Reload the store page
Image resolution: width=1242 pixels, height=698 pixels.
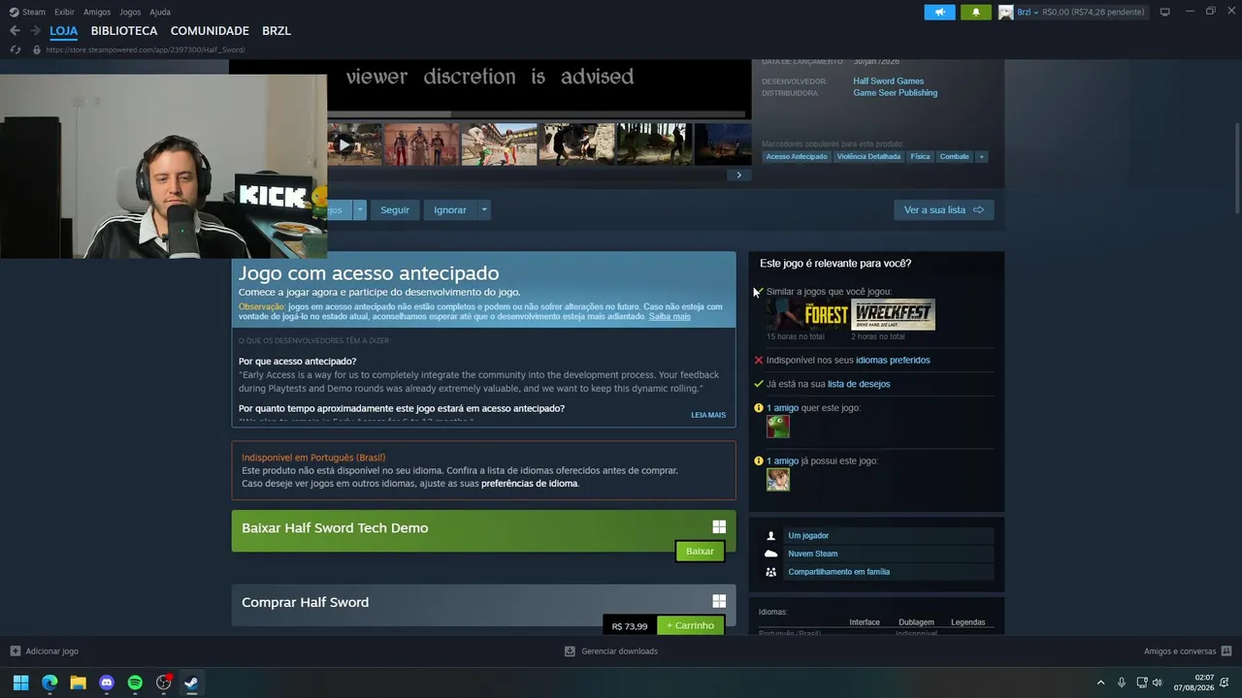[16, 49]
